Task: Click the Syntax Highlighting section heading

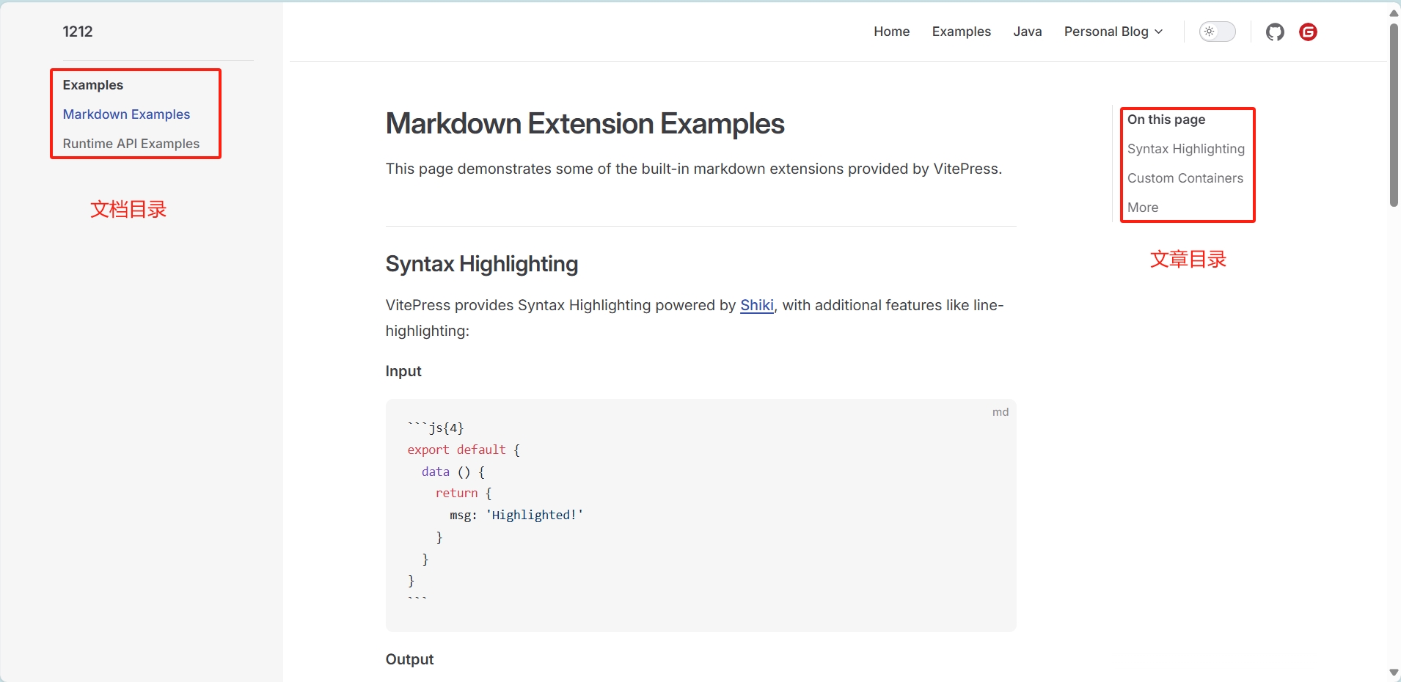Action: point(481,264)
